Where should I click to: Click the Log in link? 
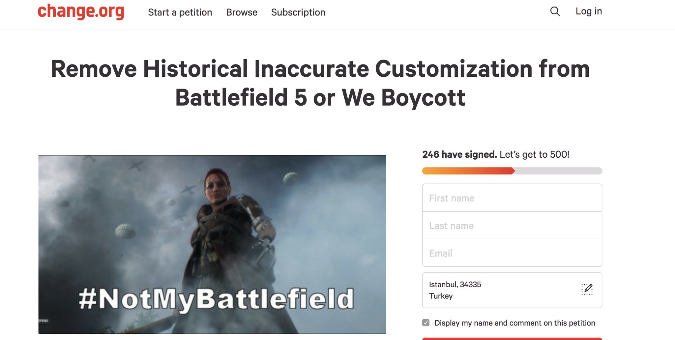pyautogui.click(x=589, y=12)
